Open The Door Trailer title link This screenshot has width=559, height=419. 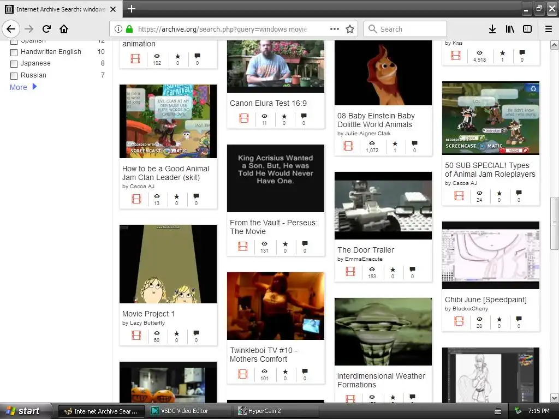pyautogui.click(x=366, y=250)
